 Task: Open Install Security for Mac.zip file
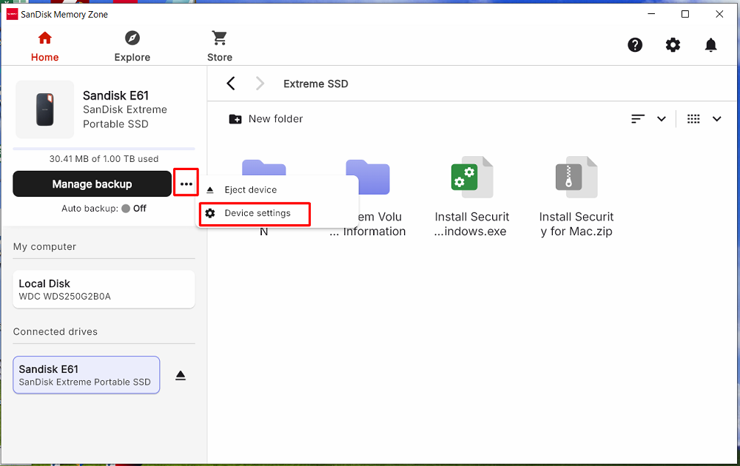(576, 197)
